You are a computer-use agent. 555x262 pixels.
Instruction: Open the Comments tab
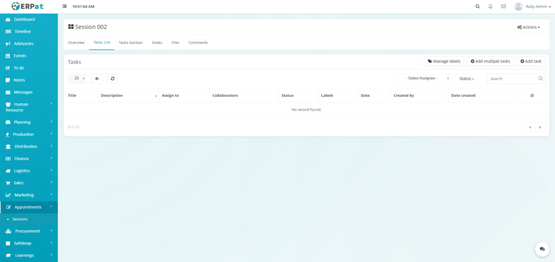click(x=198, y=42)
